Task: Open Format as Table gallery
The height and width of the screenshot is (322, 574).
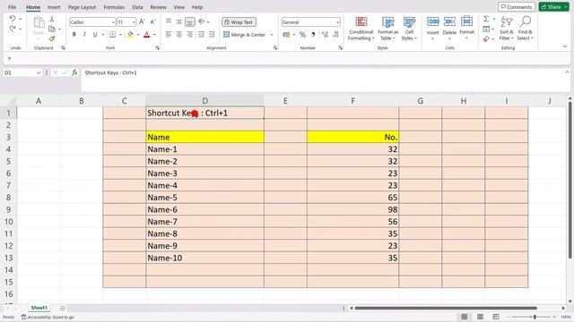Action: pos(387,29)
